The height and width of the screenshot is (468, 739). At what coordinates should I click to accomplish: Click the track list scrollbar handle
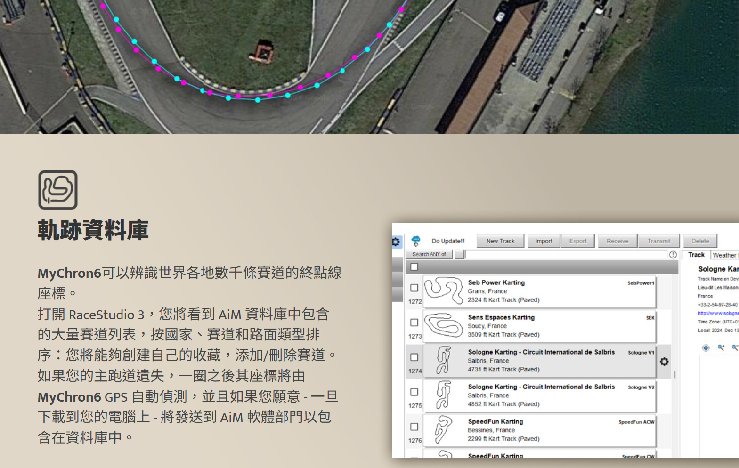click(675, 375)
